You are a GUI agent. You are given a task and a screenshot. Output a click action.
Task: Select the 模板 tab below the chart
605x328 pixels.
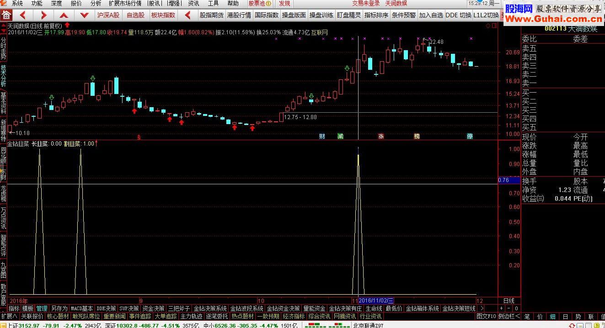click(x=28, y=308)
